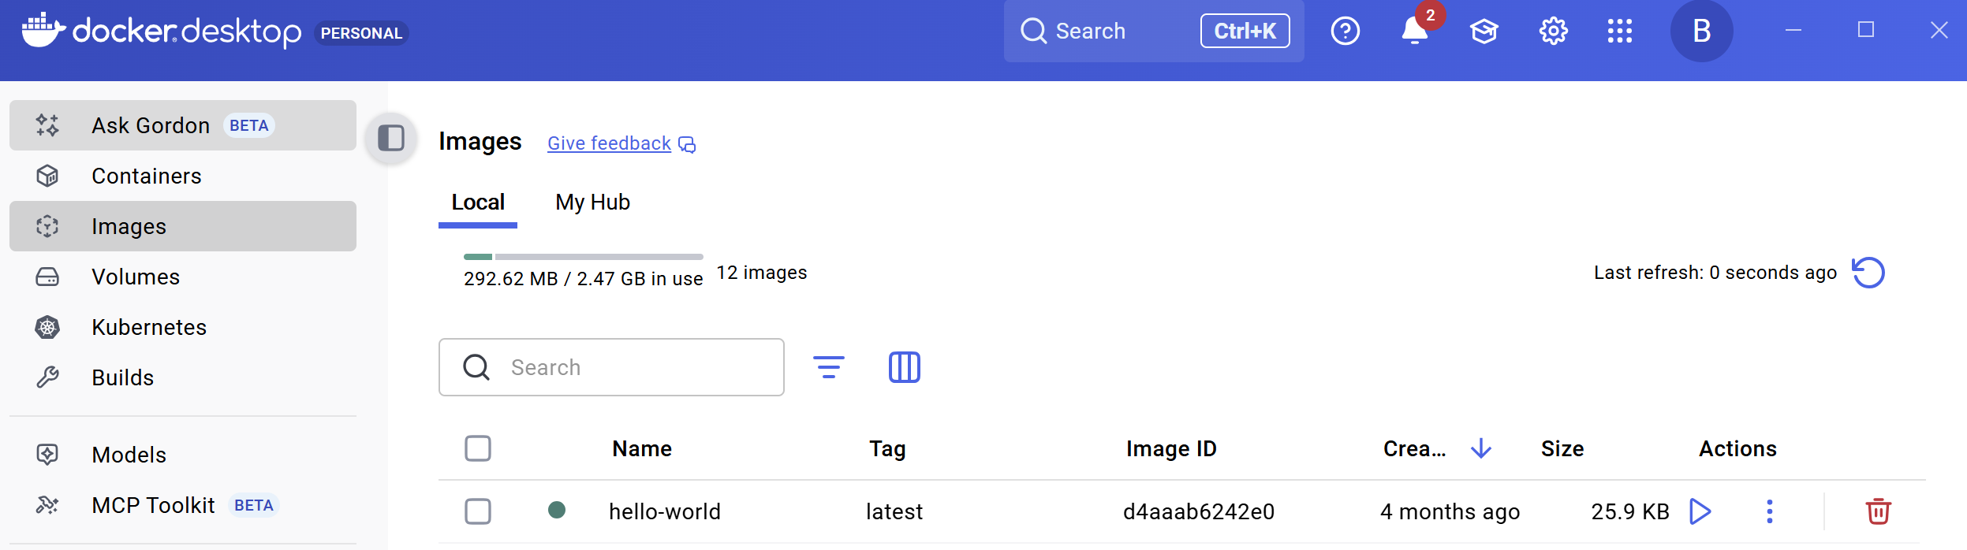Open the manage columns icon
Viewport: 1967px width, 550px height.
[x=905, y=367]
